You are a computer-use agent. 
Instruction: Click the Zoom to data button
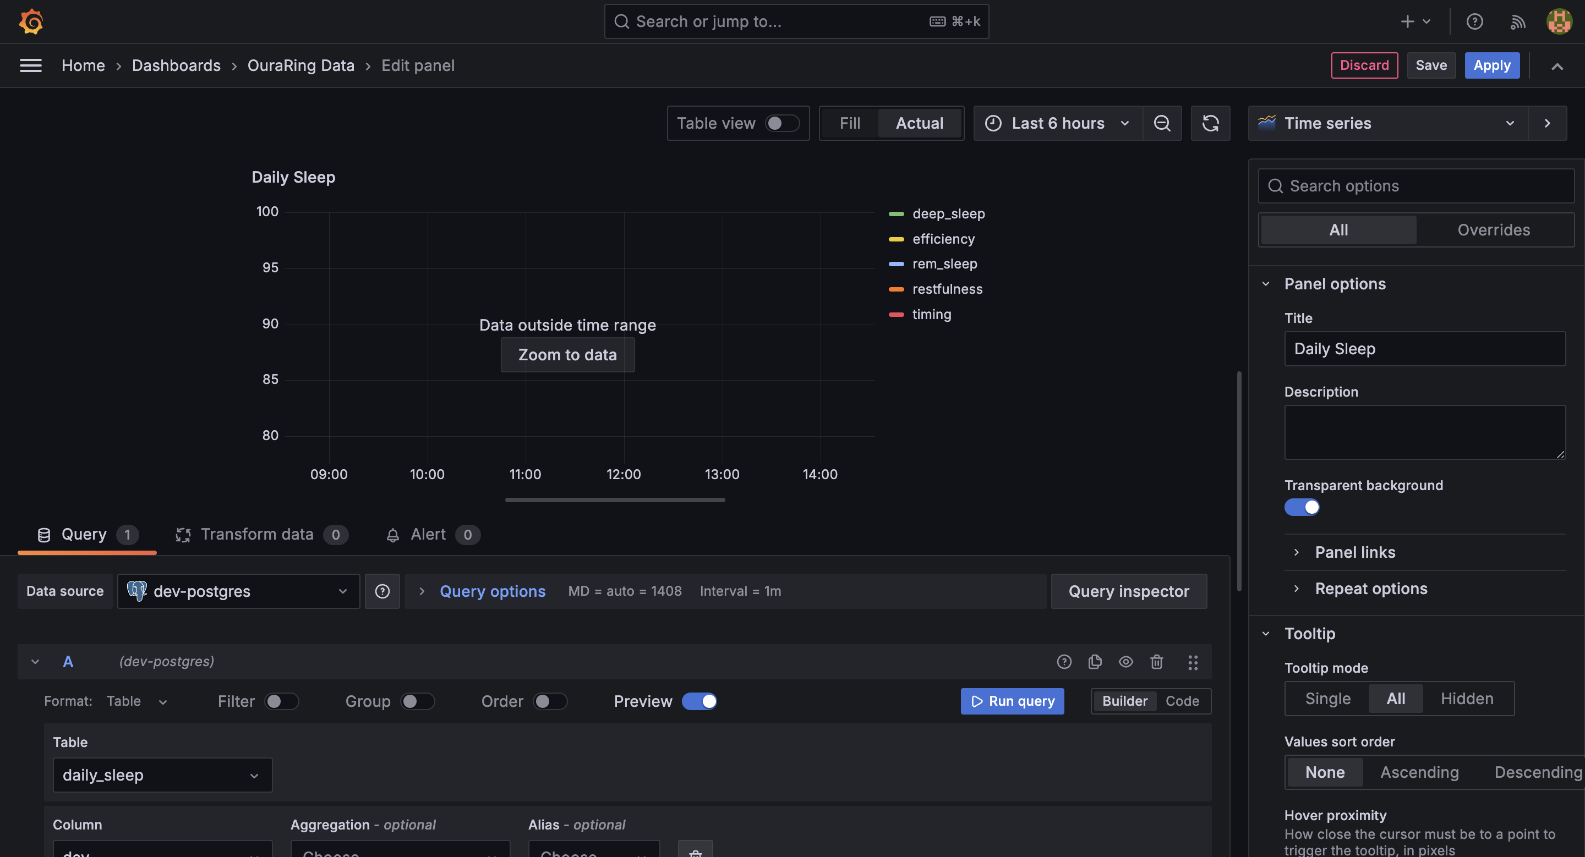(x=567, y=355)
